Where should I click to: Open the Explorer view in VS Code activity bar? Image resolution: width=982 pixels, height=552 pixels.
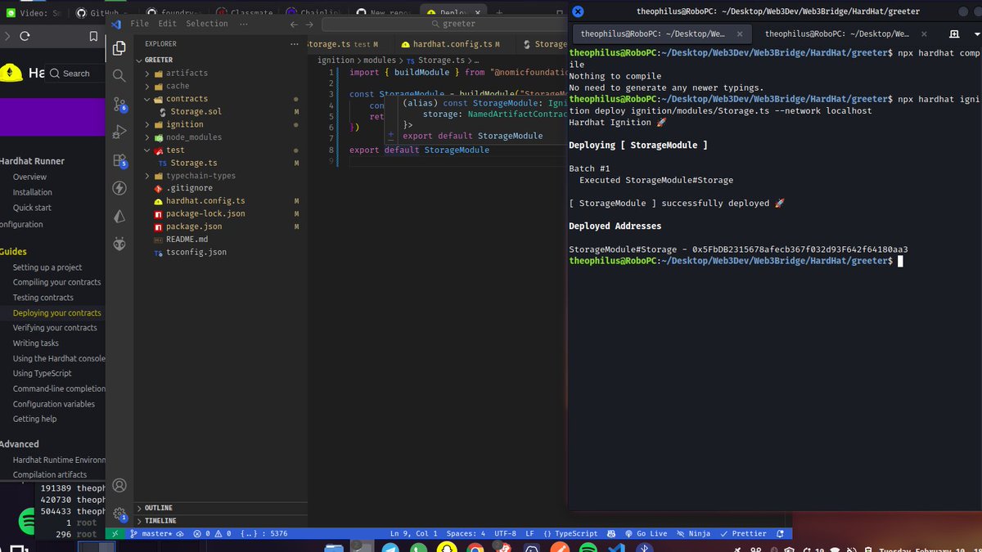[x=119, y=47]
